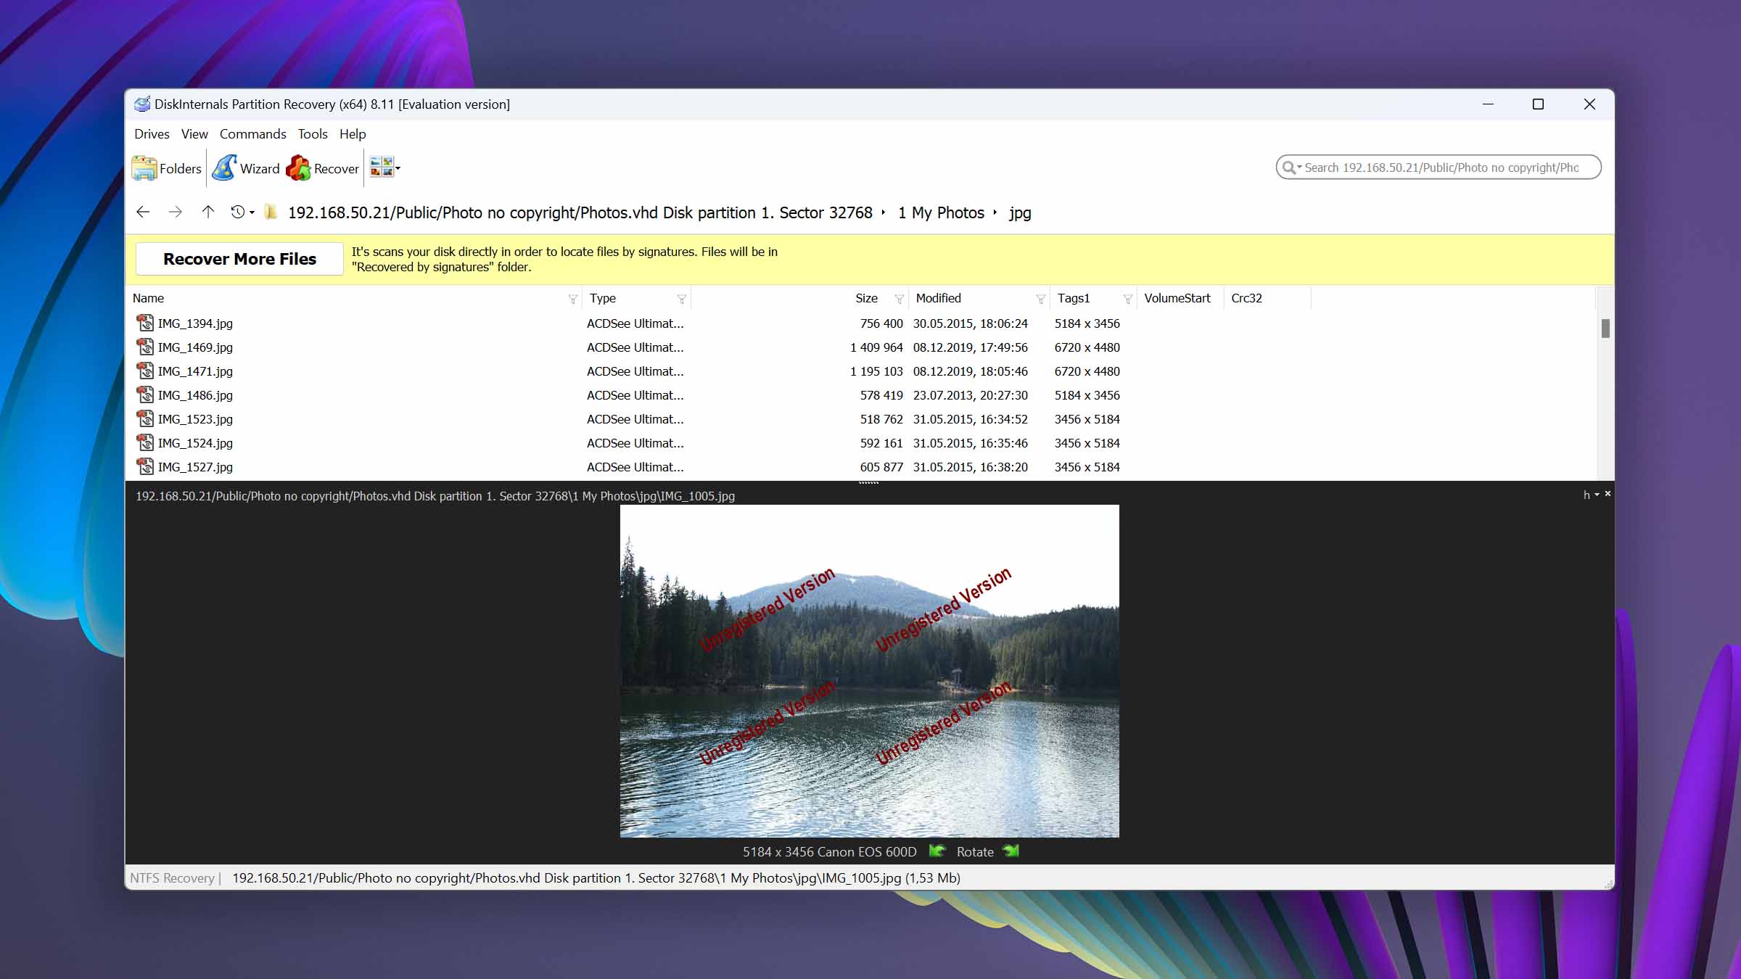Select the file IMG_1527.jpg

195,467
